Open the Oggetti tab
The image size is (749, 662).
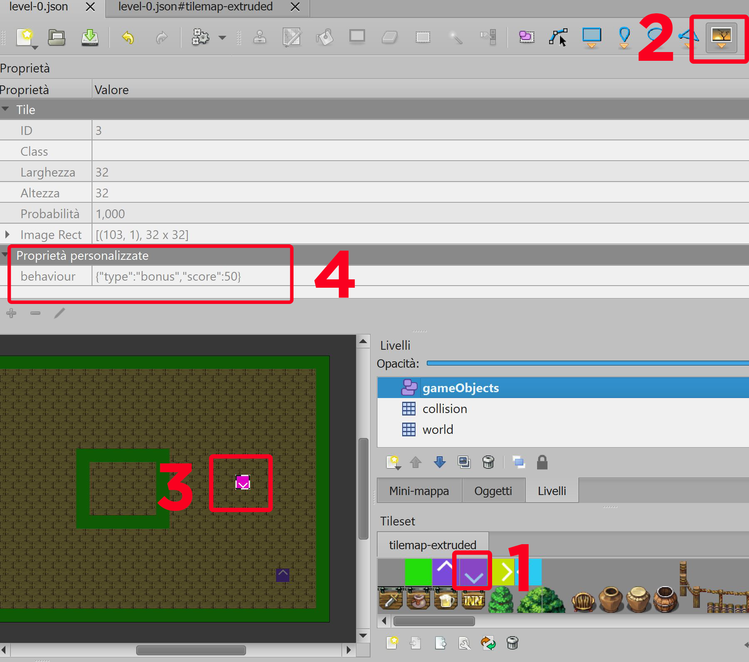pyautogui.click(x=493, y=491)
